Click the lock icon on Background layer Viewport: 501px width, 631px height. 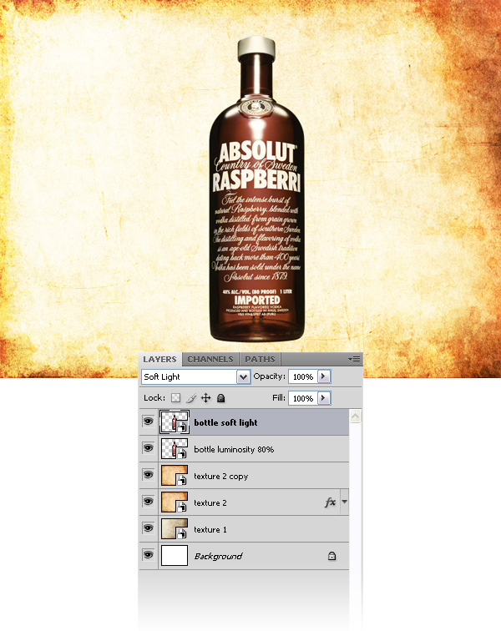pyautogui.click(x=331, y=556)
